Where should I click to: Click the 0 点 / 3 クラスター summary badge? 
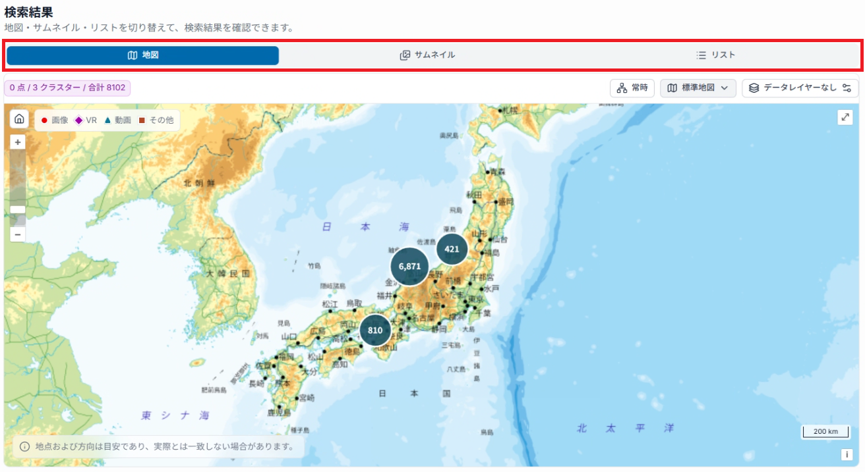coord(67,88)
